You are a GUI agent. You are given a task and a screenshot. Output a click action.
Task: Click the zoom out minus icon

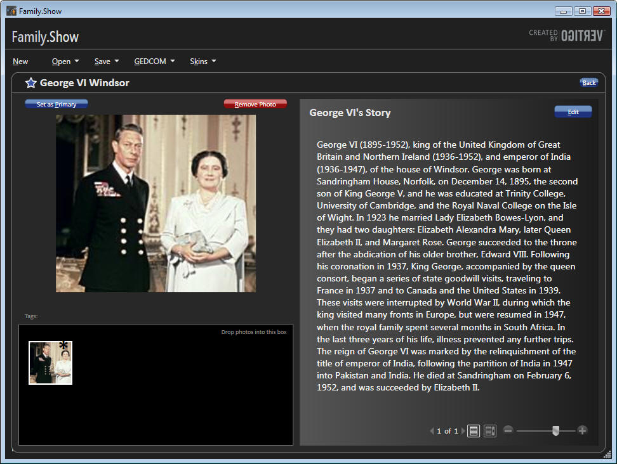coord(508,430)
